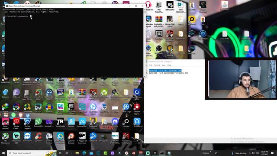The image size is (277, 156).
Task: Launch Fortnite from the desktop
Action: pyautogui.click(x=71, y=123)
